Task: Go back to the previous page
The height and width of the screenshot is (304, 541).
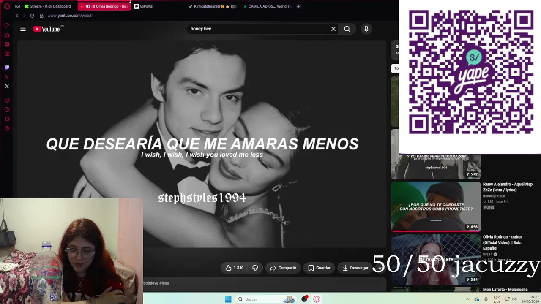Action: tap(17, 16)
